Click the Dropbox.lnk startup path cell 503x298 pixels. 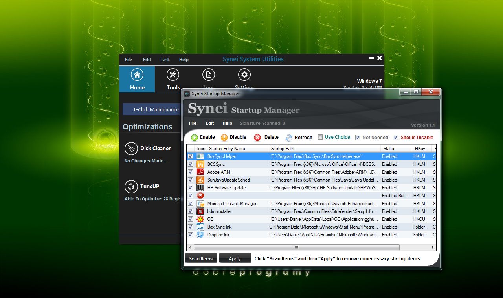pos(324,235)
